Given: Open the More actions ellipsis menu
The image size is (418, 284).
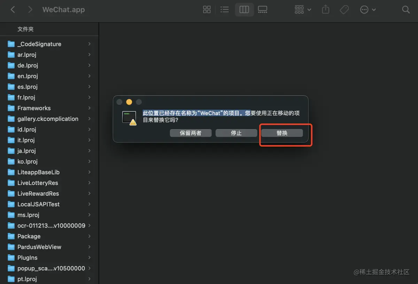Looking at the screenshot, I should [368, 10].
